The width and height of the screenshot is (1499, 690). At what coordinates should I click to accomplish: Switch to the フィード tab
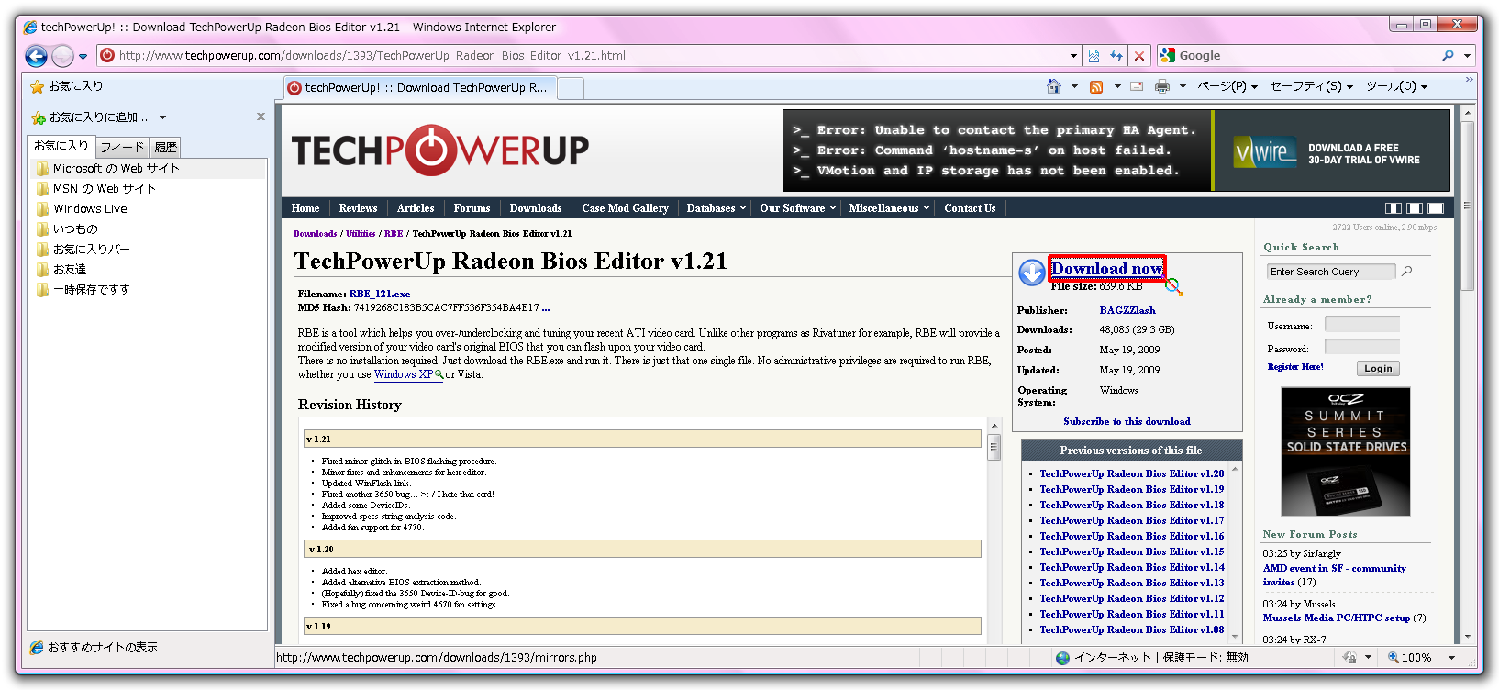[122, 147]
